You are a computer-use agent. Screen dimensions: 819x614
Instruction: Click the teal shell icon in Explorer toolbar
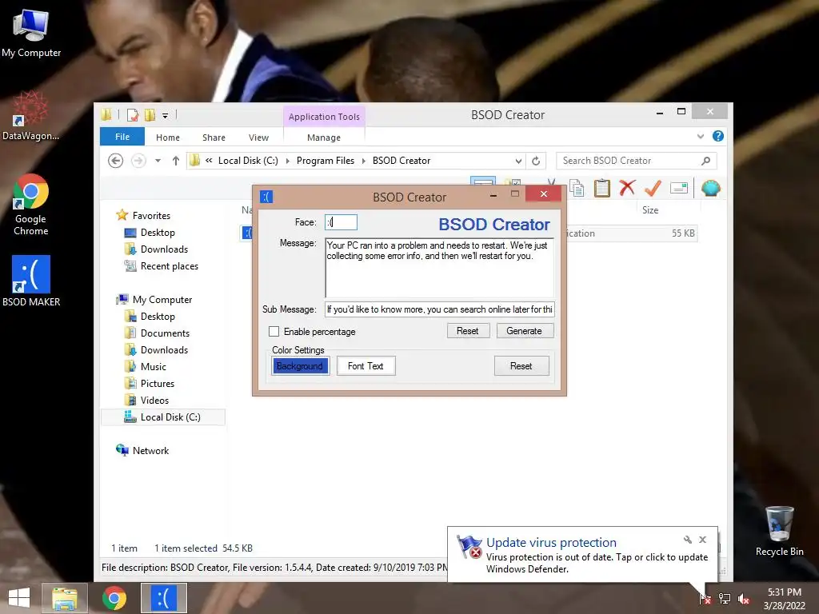[x=710, y=188]
